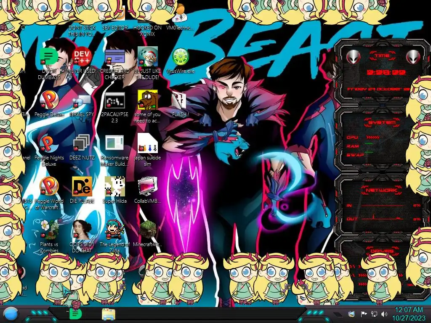Open the taskbar clock showing 12:07 AM

(408, 314)
